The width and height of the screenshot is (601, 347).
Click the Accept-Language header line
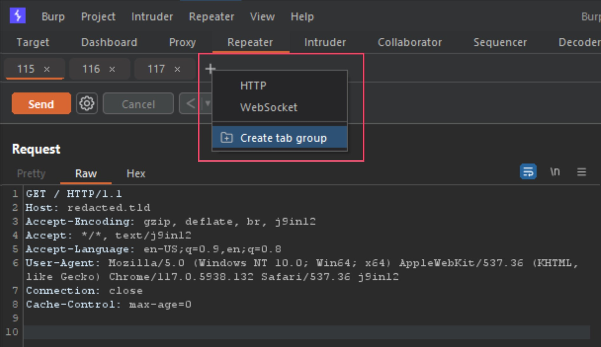click(154, 249)
